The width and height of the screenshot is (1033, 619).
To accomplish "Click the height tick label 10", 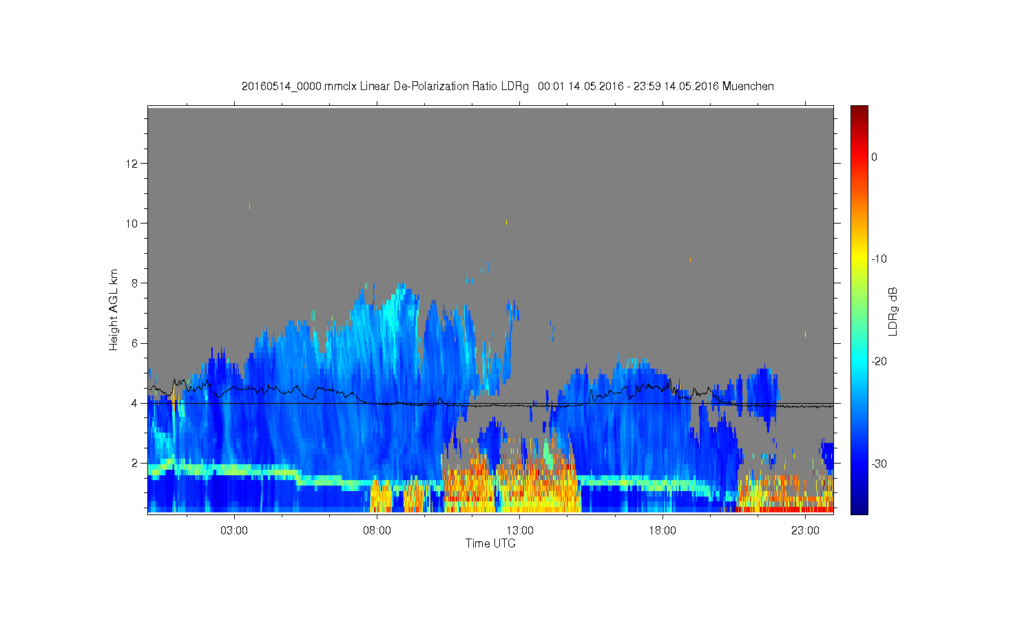I will click(133, 224).
